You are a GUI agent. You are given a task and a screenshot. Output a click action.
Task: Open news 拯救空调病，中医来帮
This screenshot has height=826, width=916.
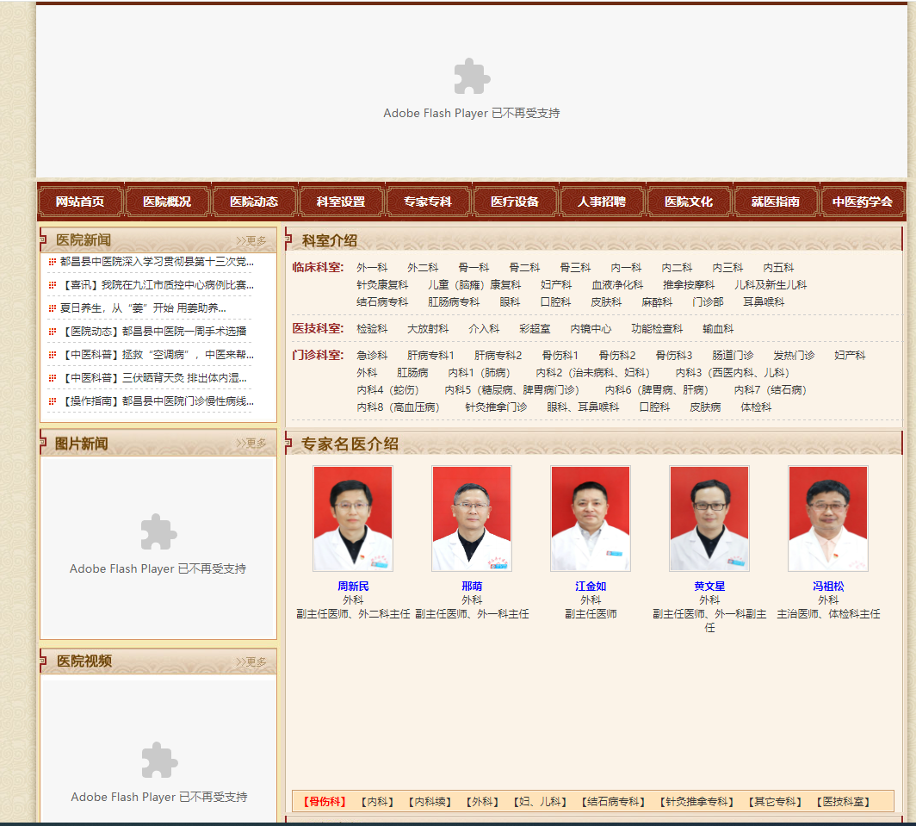point(158,355)
